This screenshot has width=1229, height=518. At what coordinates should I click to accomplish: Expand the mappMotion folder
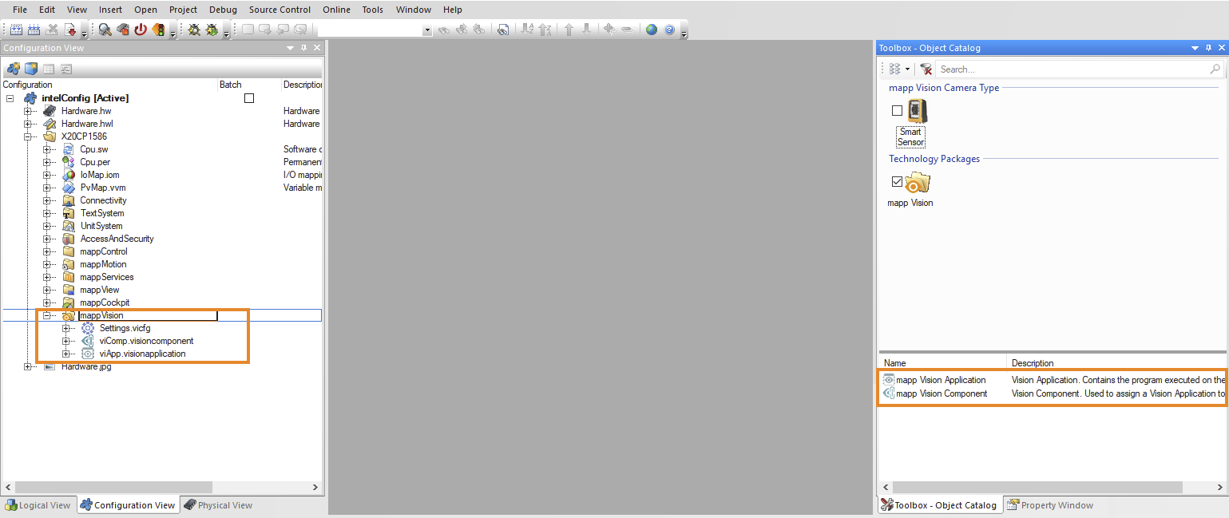coord(47,264)
